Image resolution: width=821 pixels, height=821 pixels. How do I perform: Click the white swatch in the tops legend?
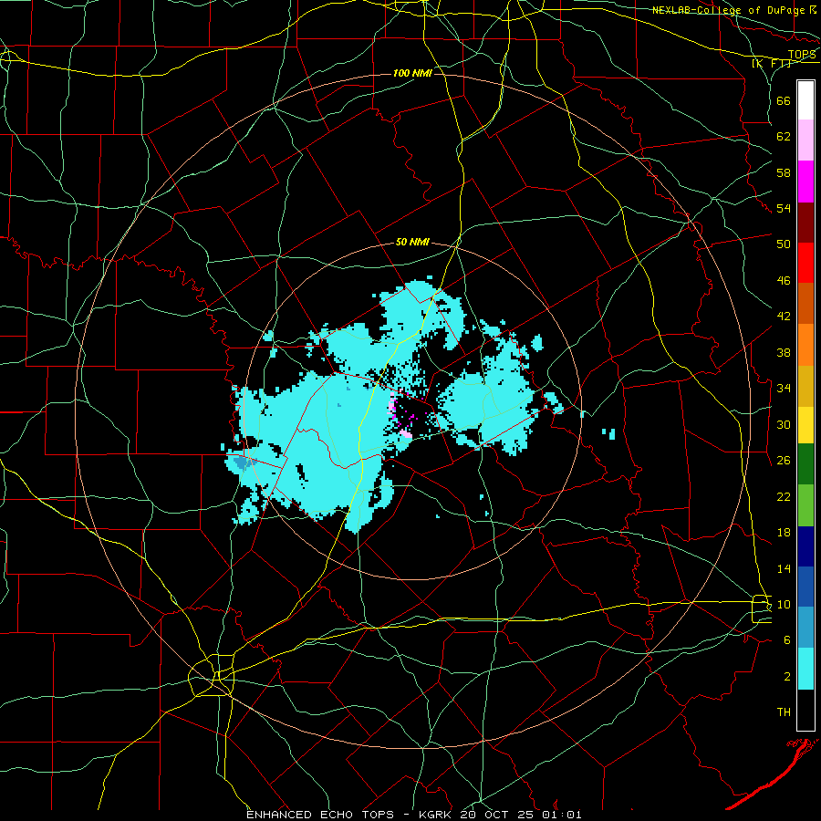(805, 100)
